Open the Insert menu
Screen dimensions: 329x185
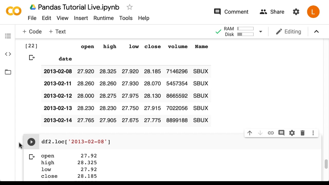[x=81, y=18]
